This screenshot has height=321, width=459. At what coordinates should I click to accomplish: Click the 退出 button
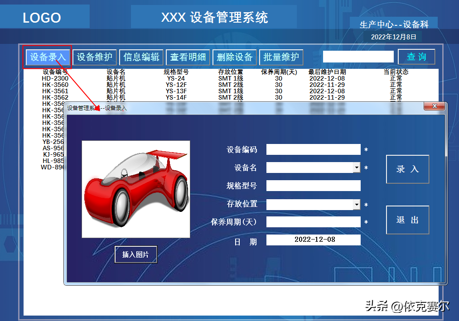click(407, 220)
